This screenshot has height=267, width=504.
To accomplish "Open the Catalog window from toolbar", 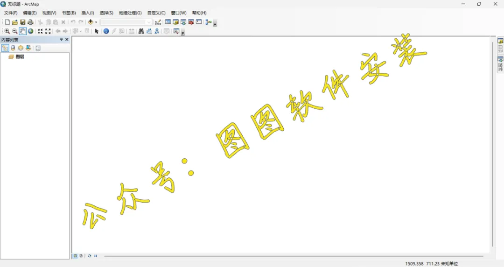I will [x=175, y=22].
